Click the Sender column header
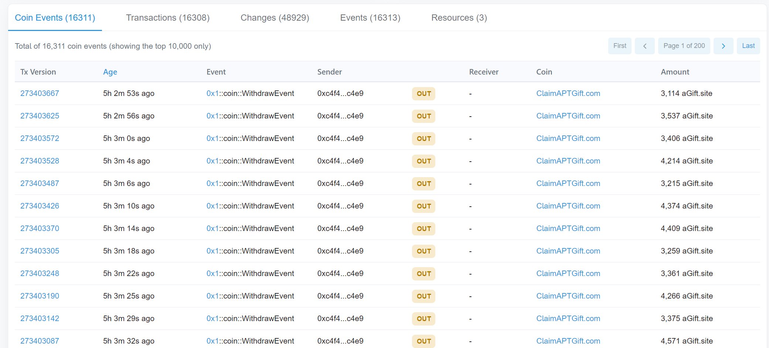Screen dimensions: 769x348 pyautogui.click(x=330, y=72)
